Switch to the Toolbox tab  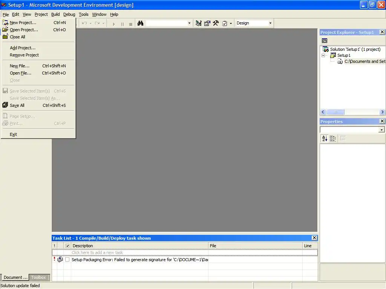coord(39,277)
